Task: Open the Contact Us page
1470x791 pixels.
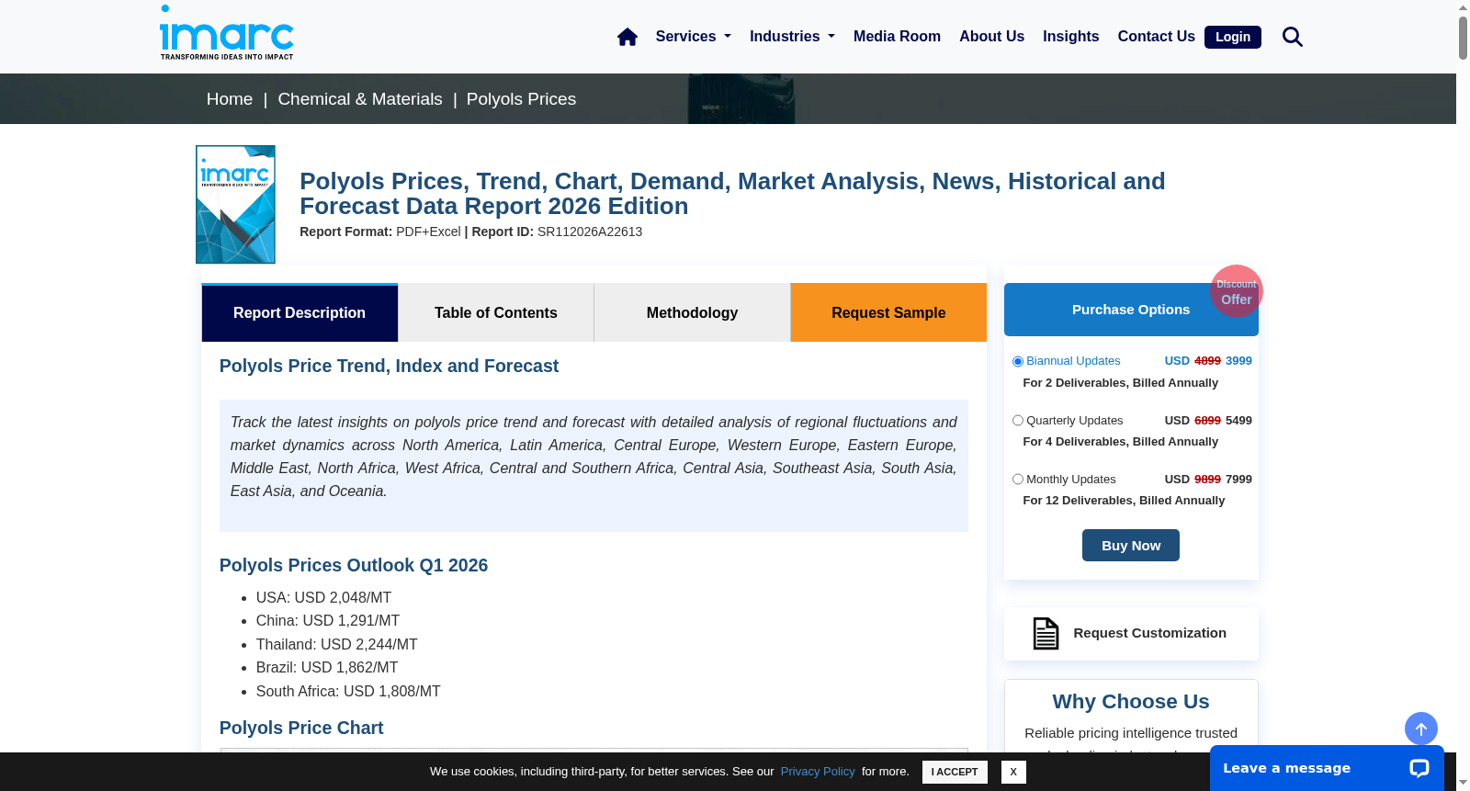Action: click(1156, 37)
